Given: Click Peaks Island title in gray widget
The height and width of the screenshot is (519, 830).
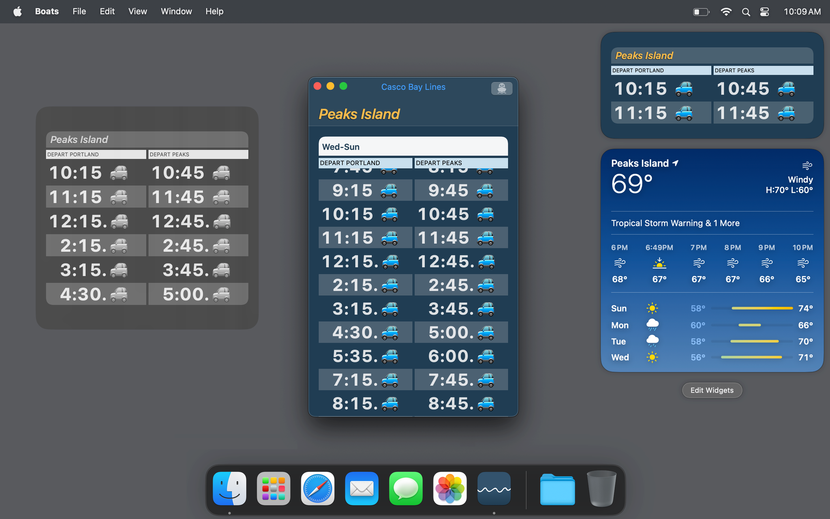Looking at the screenshot, I should pyautogui.click(x=79, y=139).
